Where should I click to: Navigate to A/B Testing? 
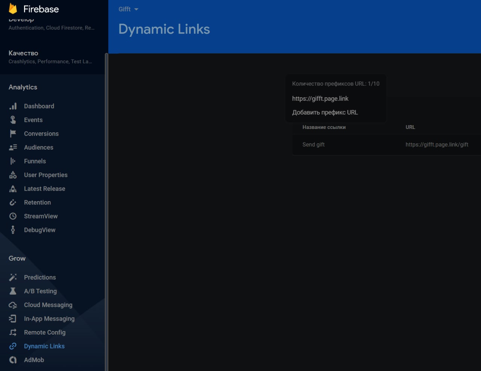41,291
